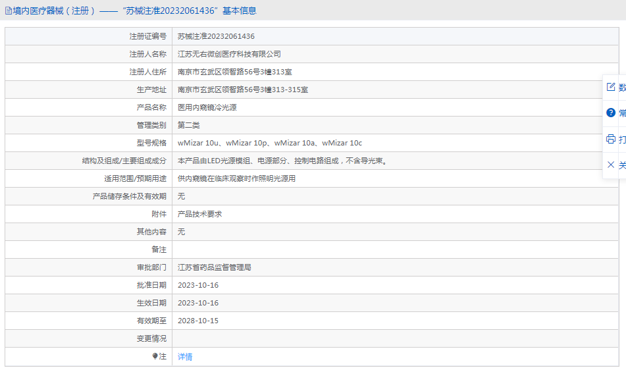Click structure text 本产品由LED光源模组
This screenshot has width=626, height=370.
click(x=282, y=161)
